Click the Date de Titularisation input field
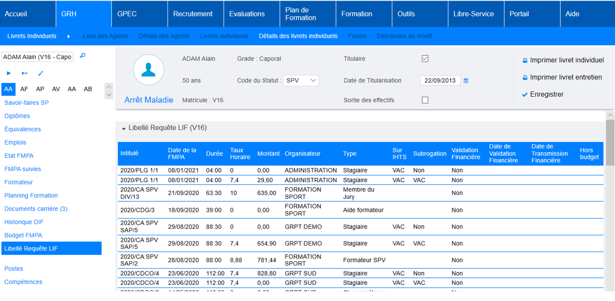Viewport: 615px width, 301px height. click(x=440, y=81)
